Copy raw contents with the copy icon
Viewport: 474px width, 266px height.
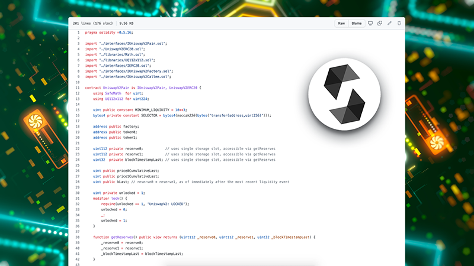(380, 23)
